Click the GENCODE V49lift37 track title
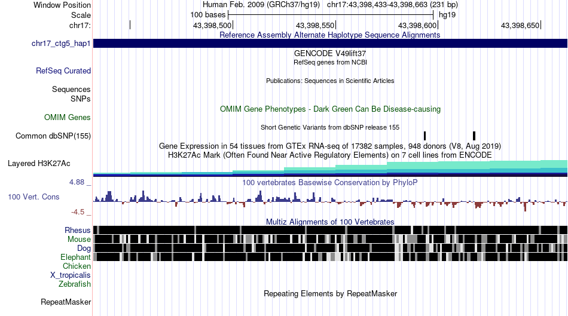The width and height of the screenshot is (568, 316). tap(330, 54)
